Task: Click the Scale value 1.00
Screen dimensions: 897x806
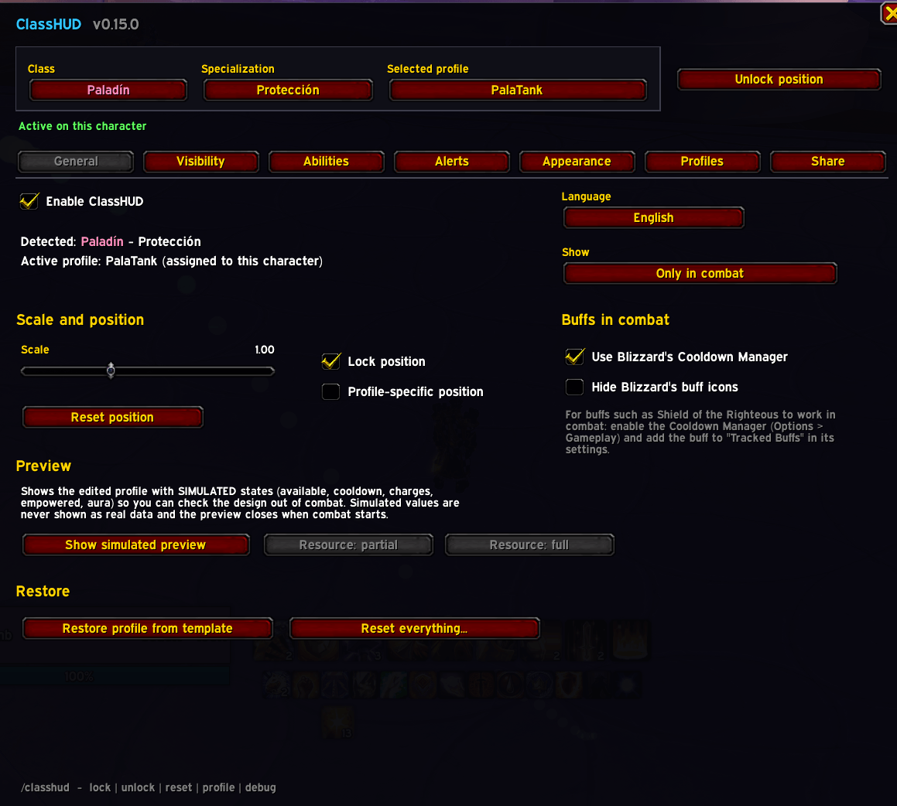Action: tap(264, 350)
